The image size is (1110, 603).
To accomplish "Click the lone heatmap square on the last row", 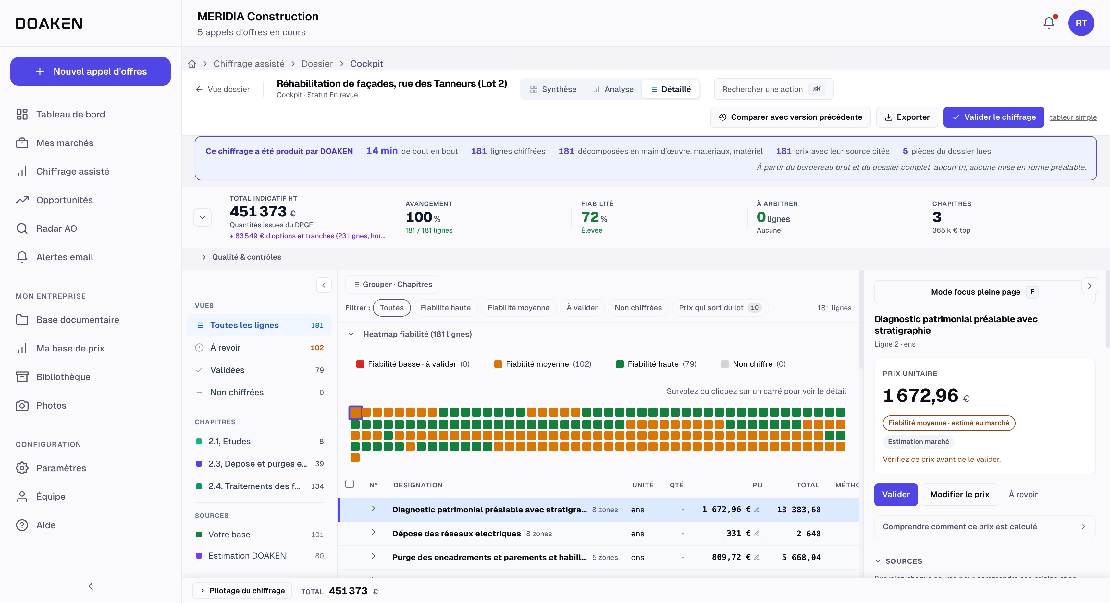I will tap(355, 458).
